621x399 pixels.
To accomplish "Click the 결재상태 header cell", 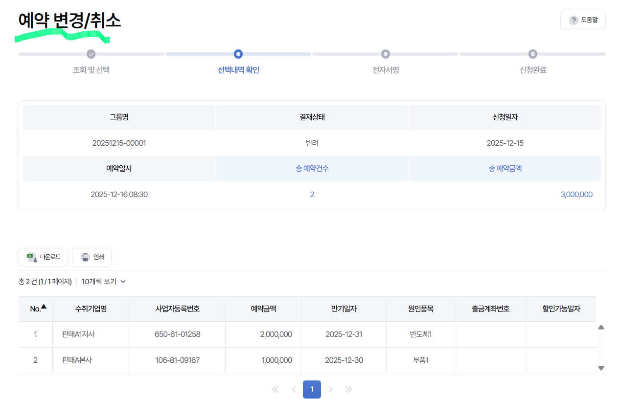I will tap(312, 117).
